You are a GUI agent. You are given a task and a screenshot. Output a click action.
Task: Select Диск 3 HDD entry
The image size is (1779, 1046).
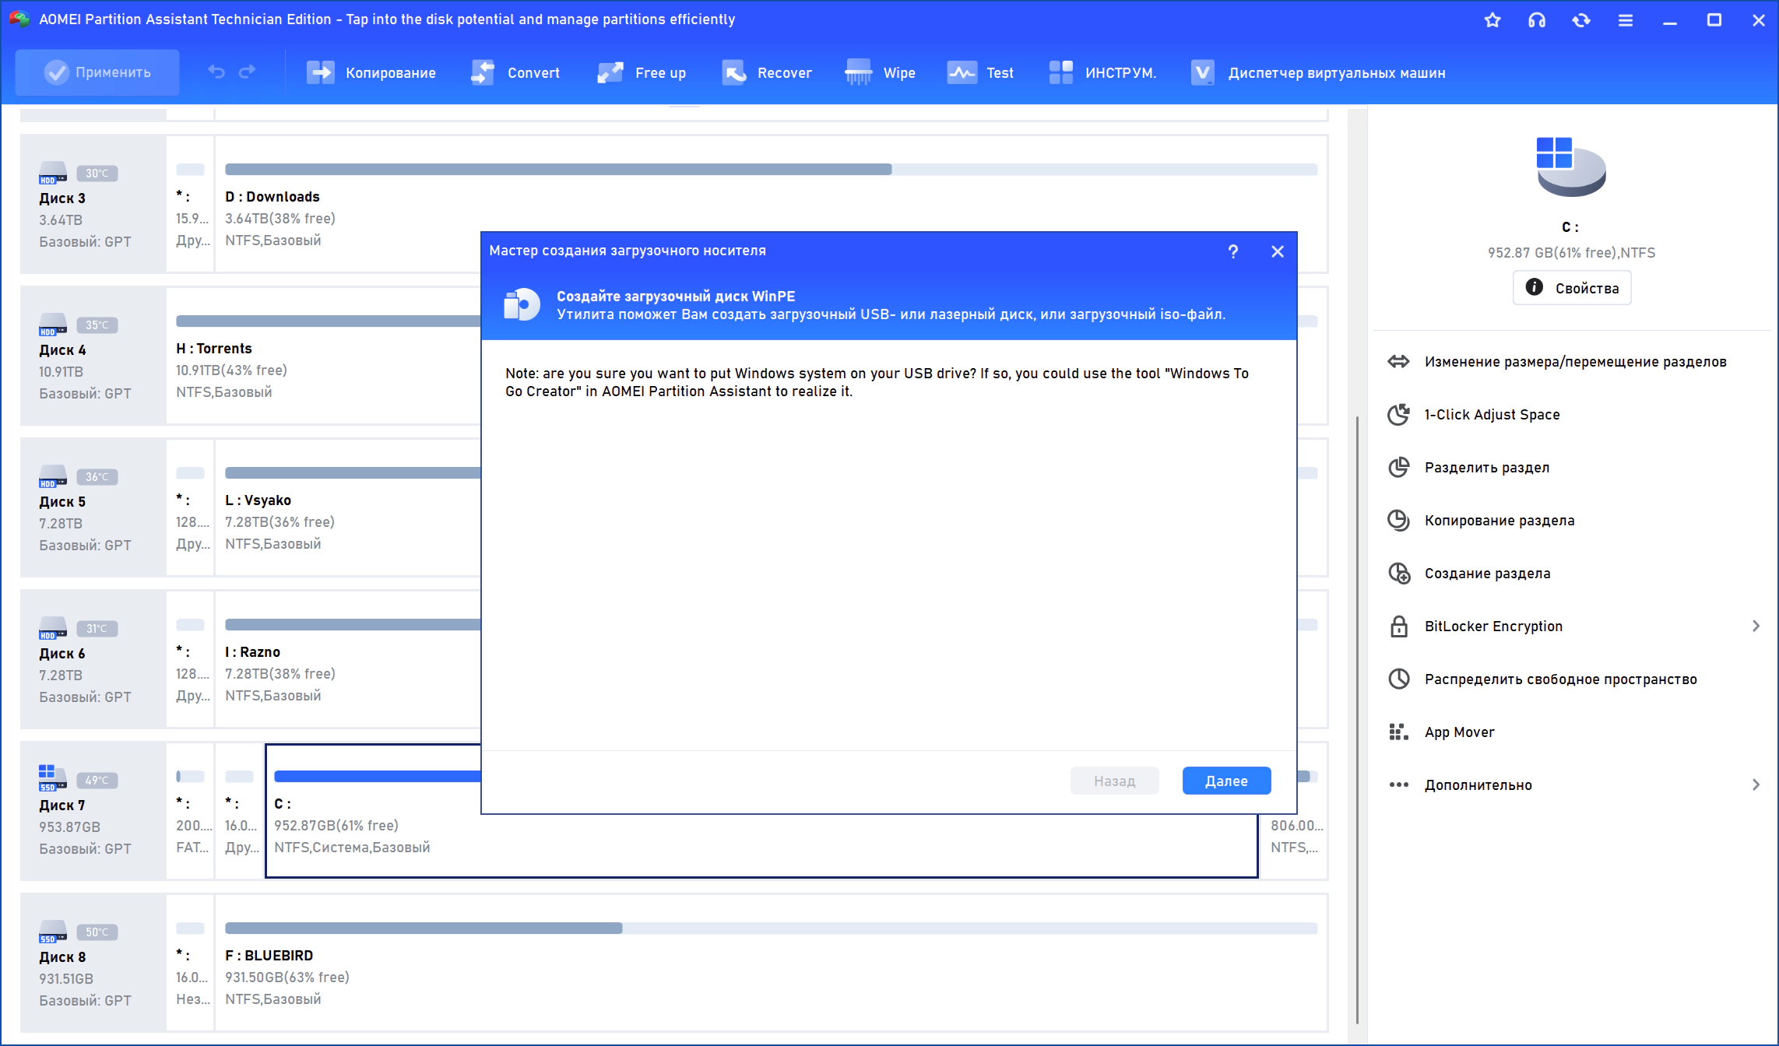(x=93, y=204)
